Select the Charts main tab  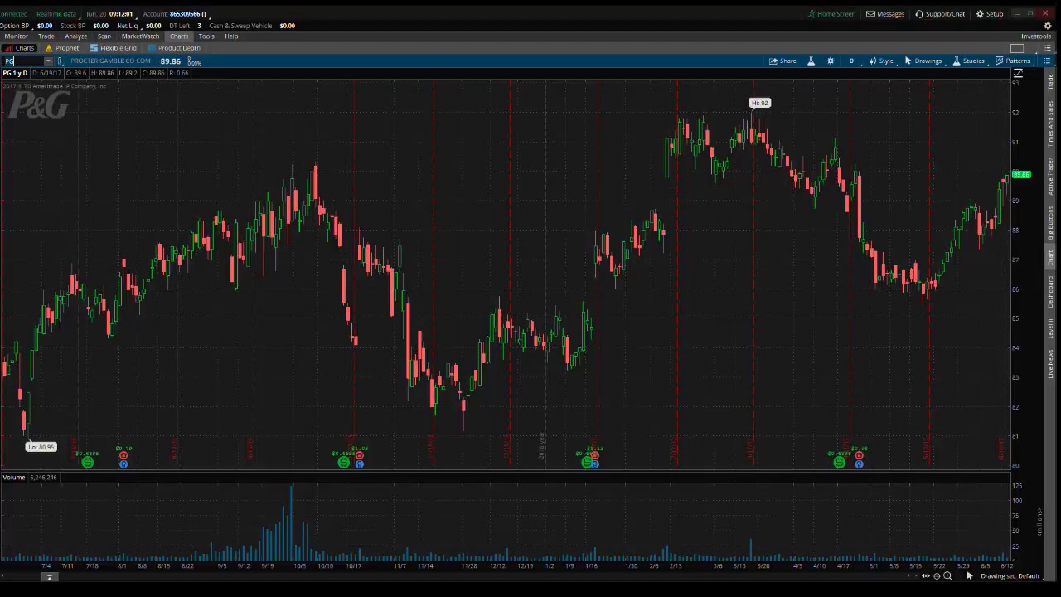tap(179, 36)
